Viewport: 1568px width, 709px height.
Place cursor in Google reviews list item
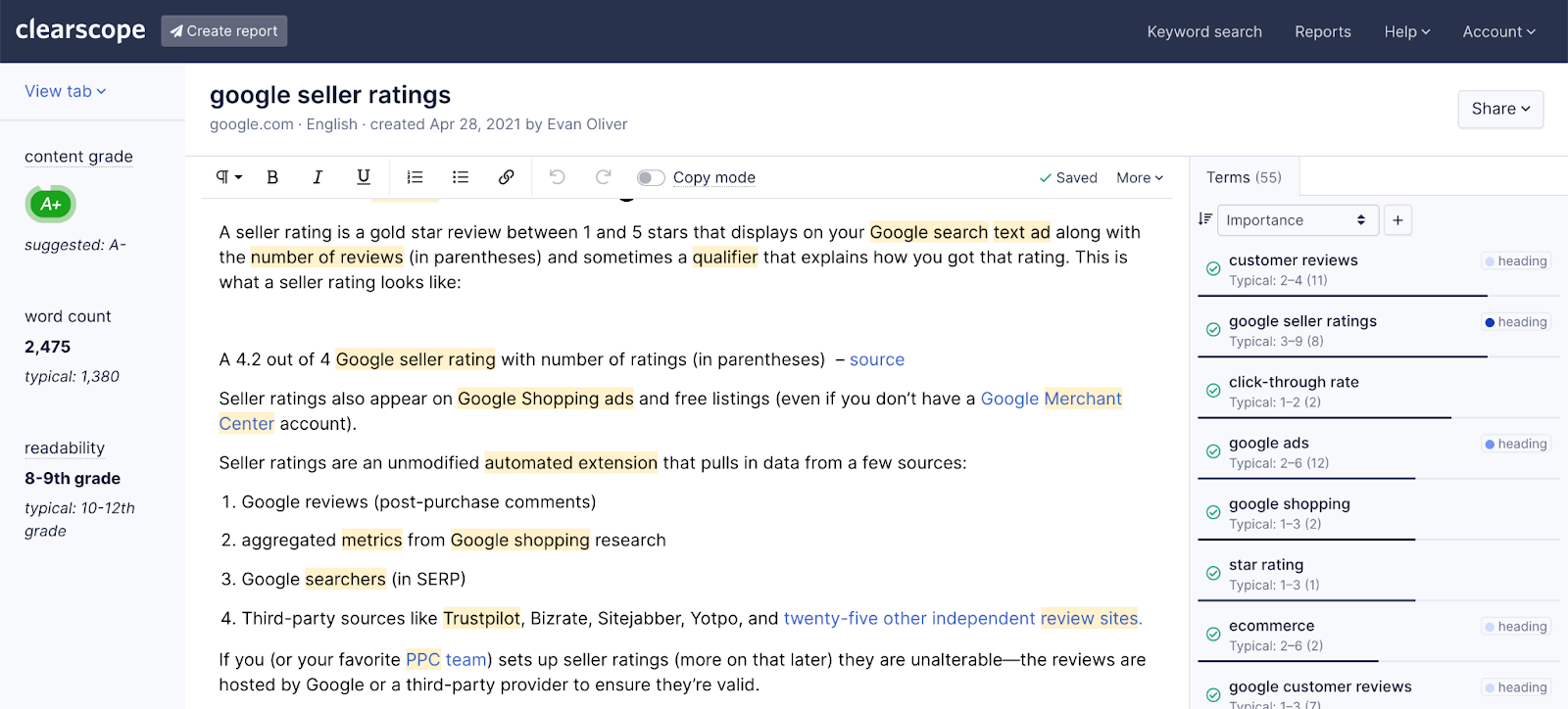pos(418,502)
